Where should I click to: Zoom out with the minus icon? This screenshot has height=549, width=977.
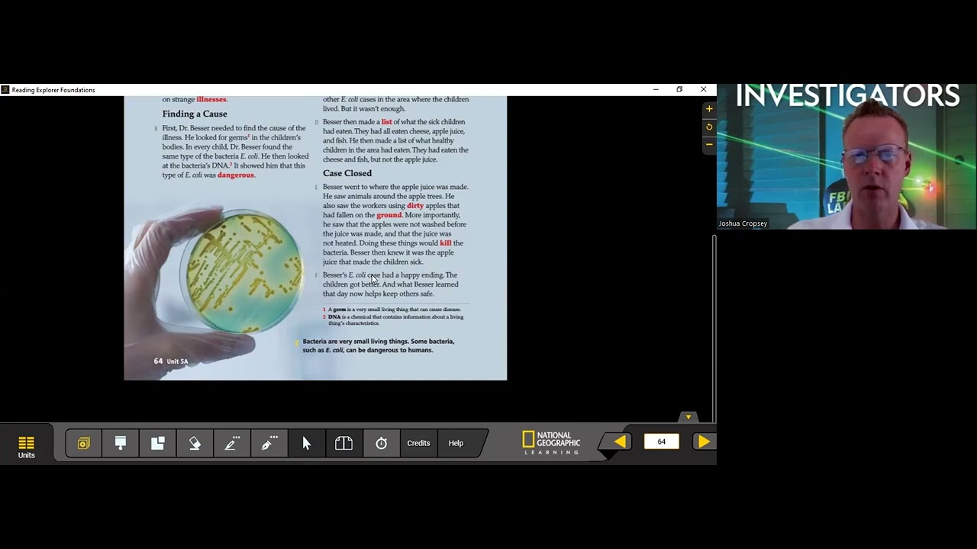pos(709,144)
